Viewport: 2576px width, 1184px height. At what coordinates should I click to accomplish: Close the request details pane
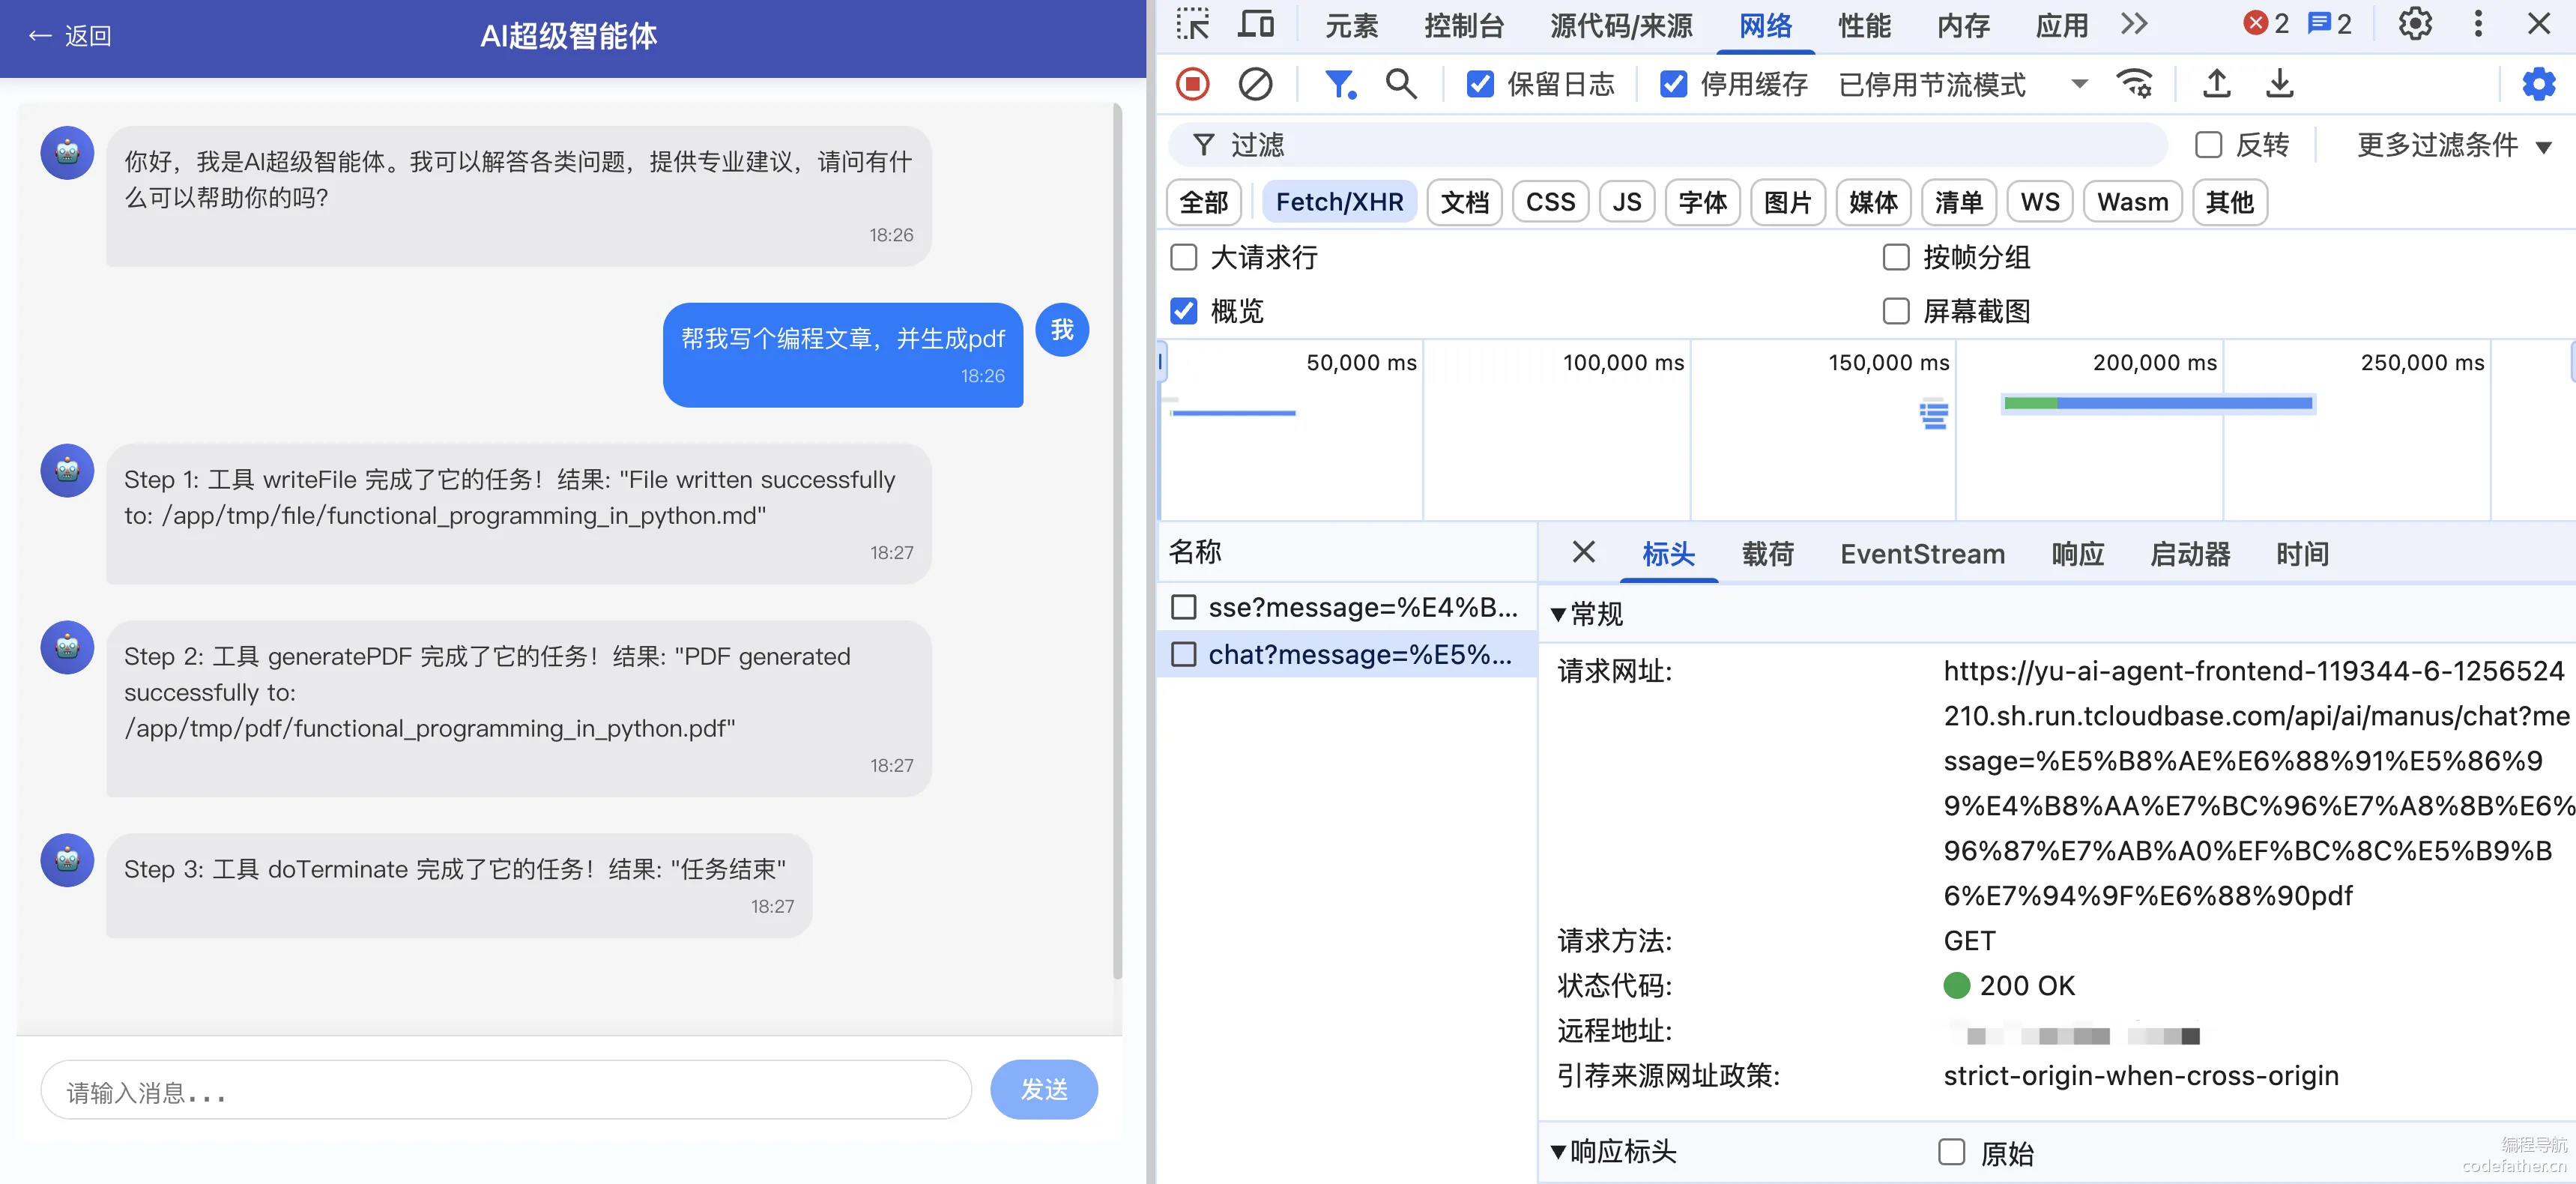point(1583,552)
